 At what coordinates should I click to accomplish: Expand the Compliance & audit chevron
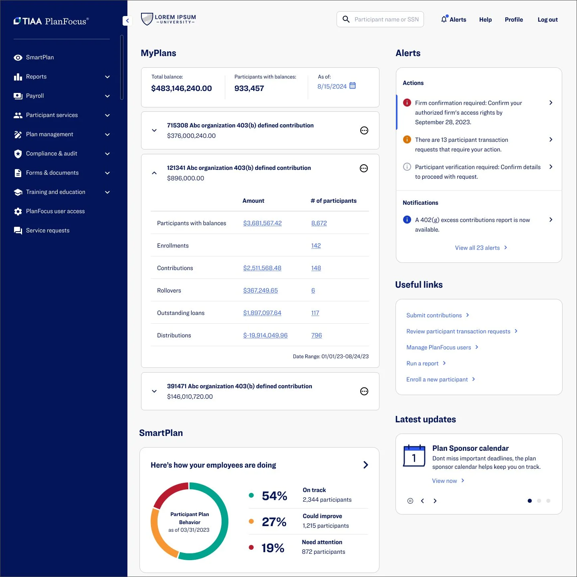tap(107, 154)
